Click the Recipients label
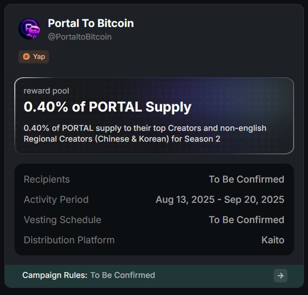The width and height of the screenshot is (308, 295). click(47, 179)
